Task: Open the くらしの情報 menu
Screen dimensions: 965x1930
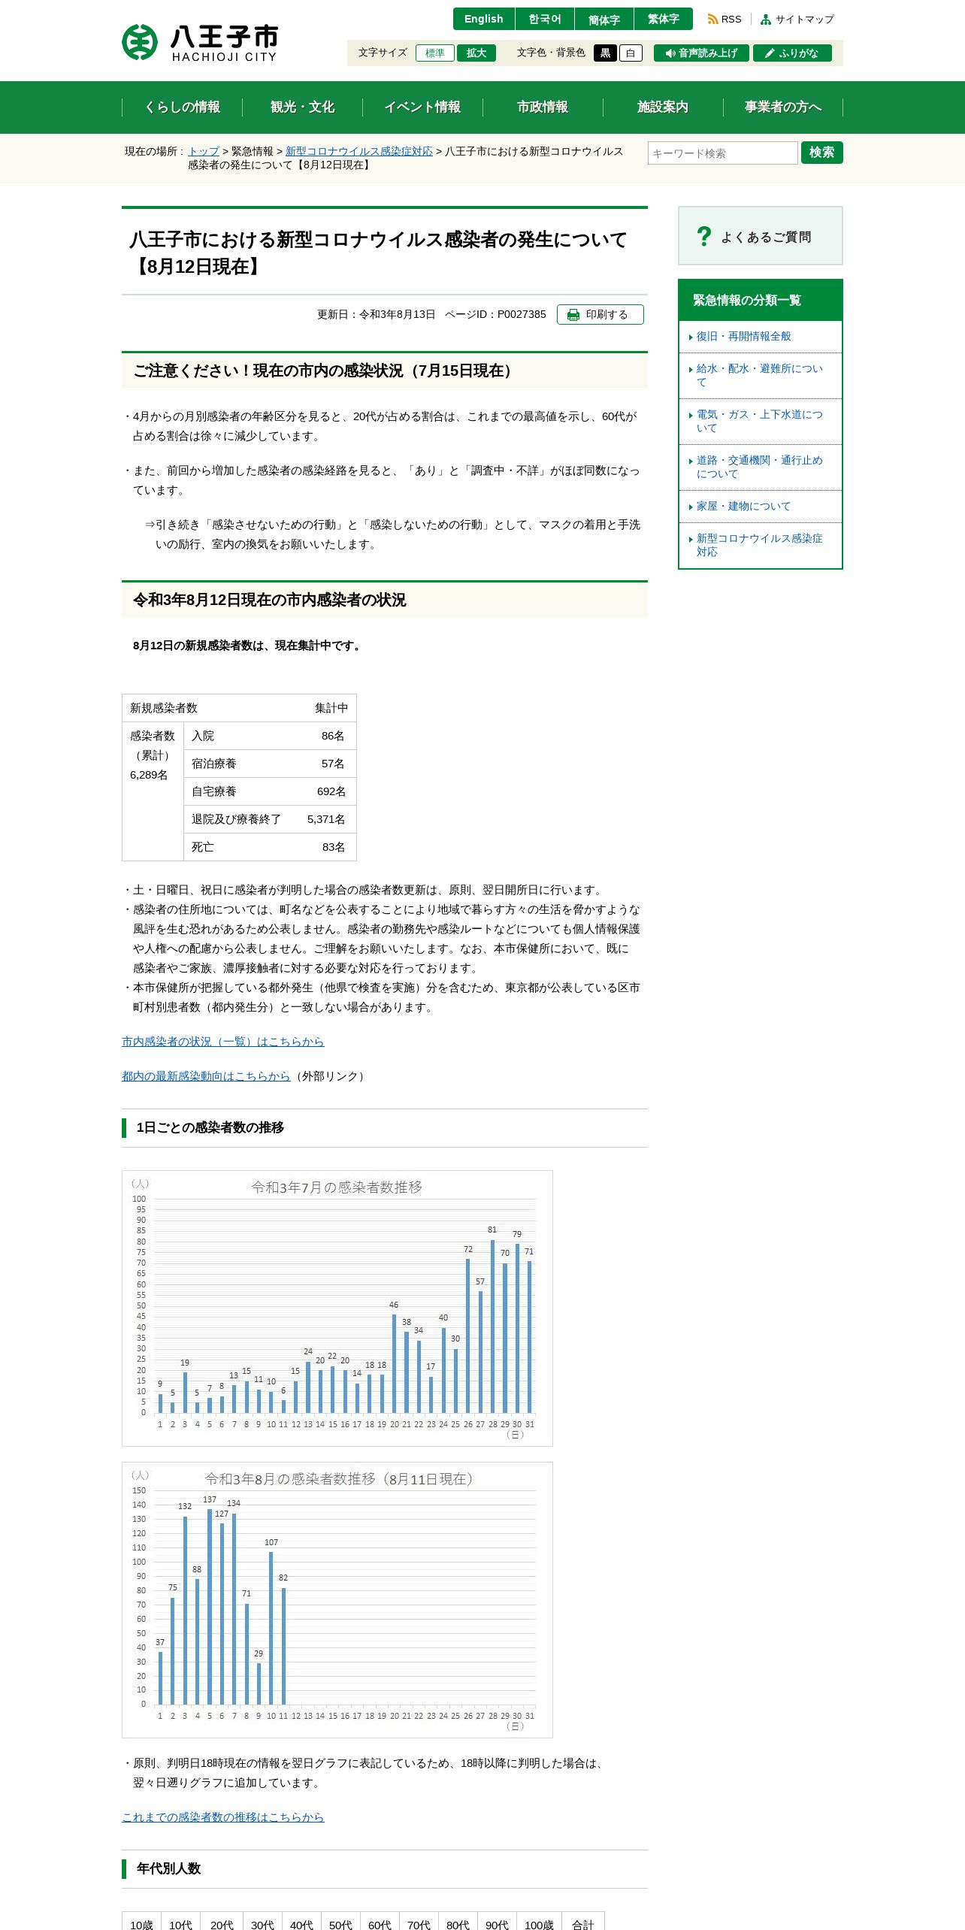Action: pos(182,107)
